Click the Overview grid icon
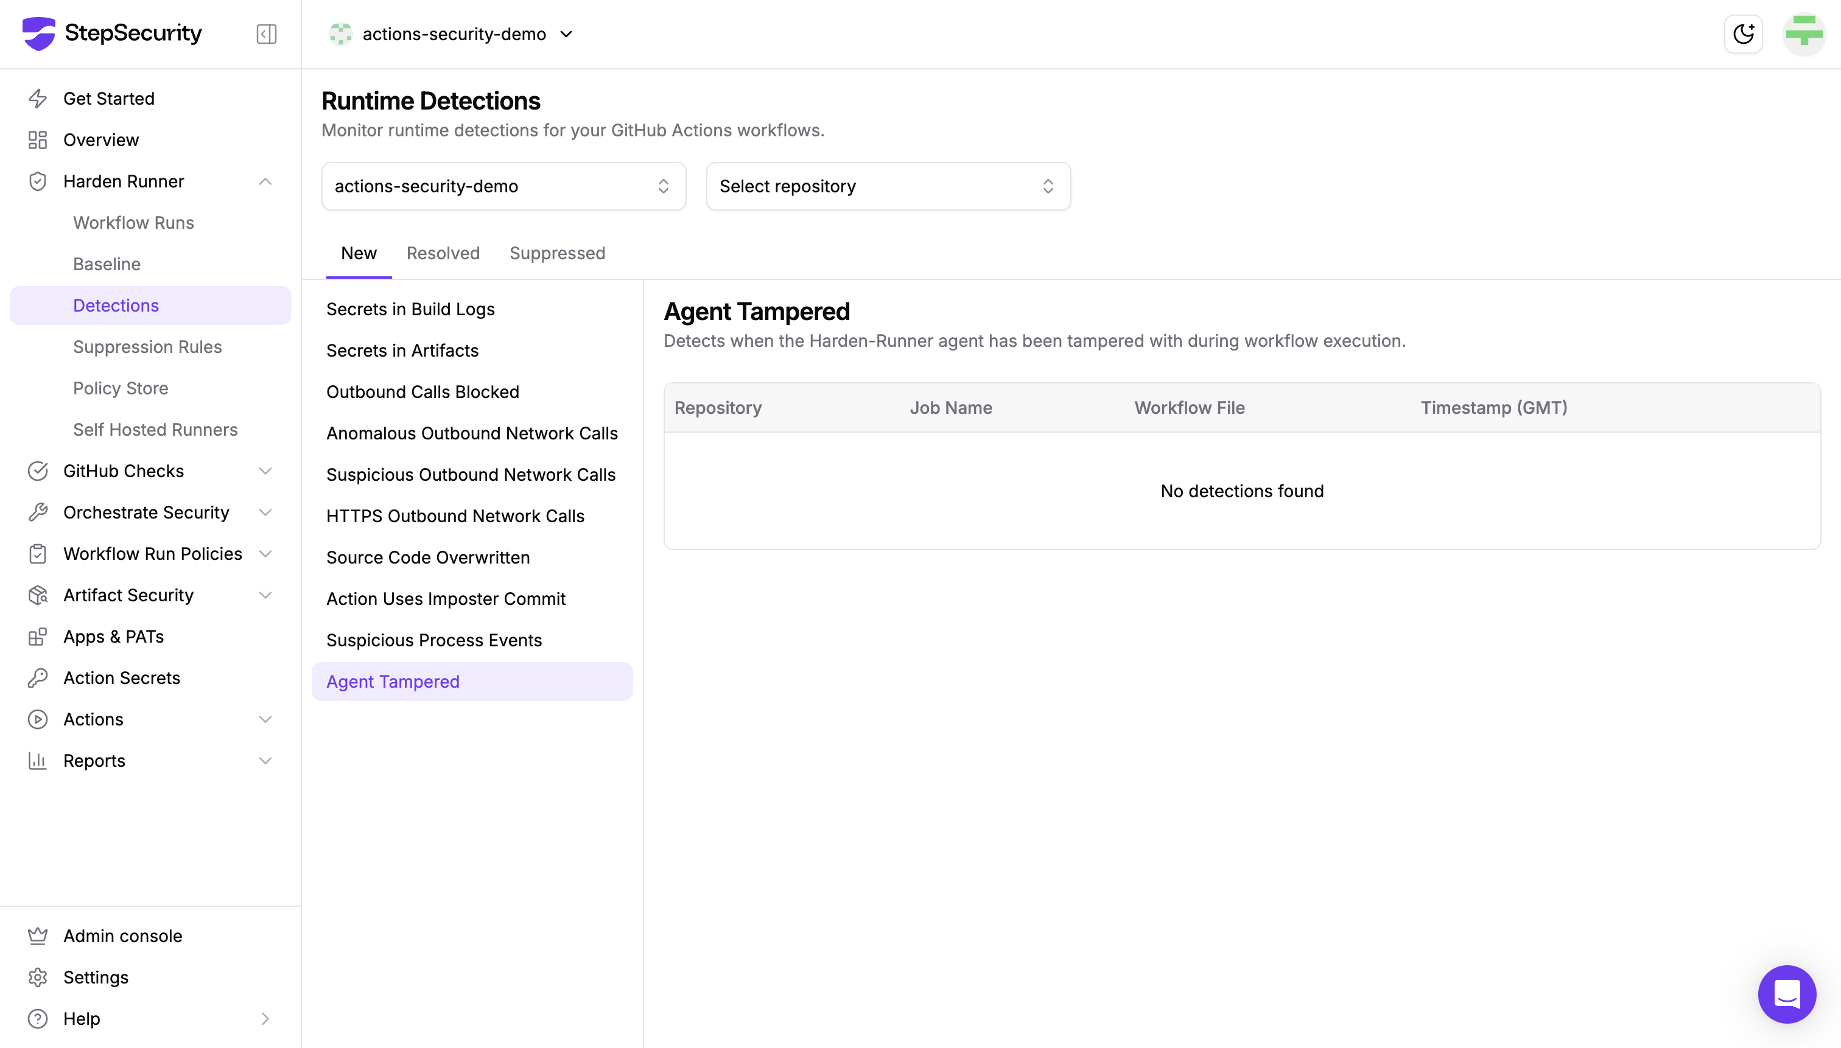 [37, 139]
